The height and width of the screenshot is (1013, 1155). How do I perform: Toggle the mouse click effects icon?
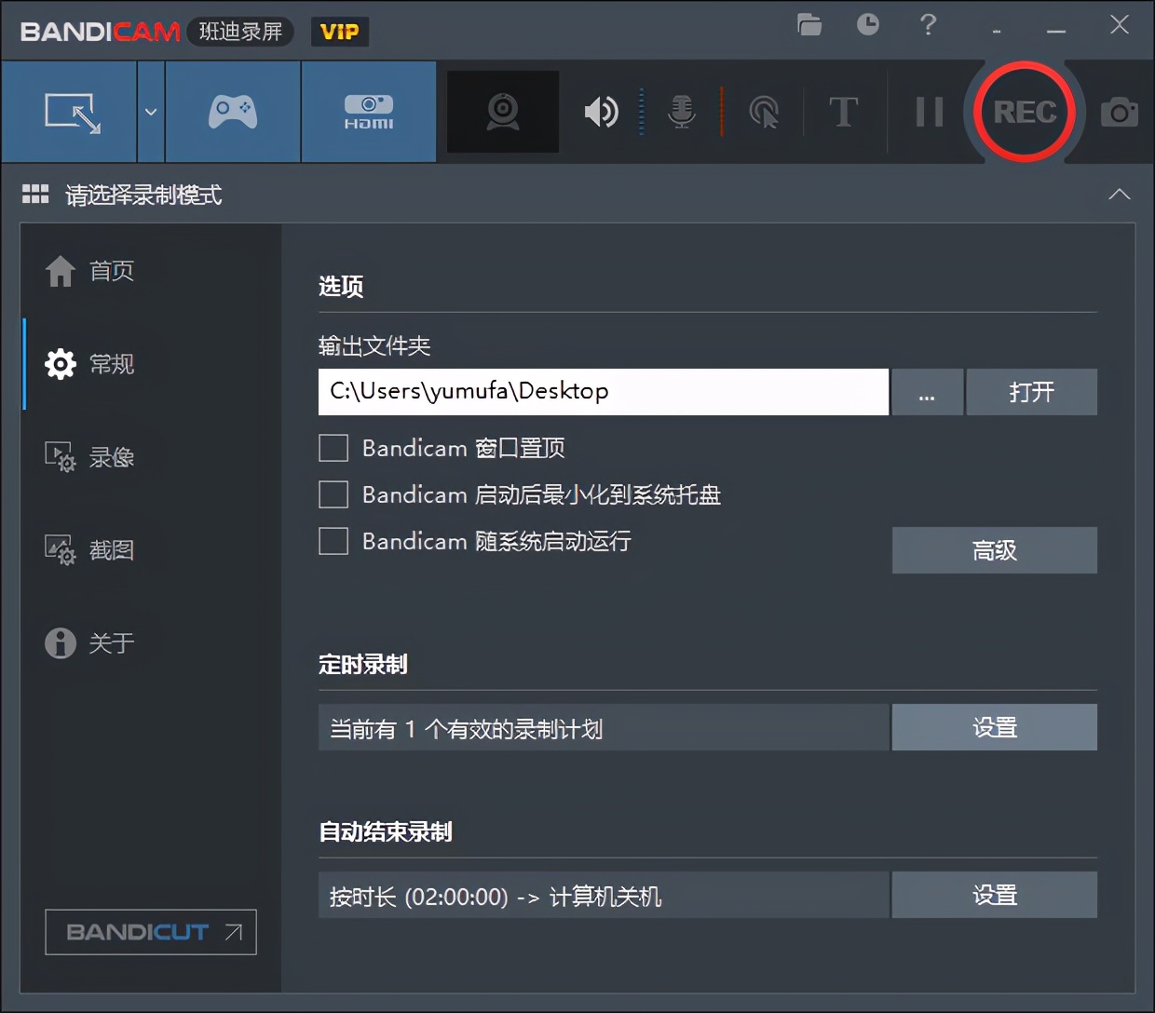[763, 112]
